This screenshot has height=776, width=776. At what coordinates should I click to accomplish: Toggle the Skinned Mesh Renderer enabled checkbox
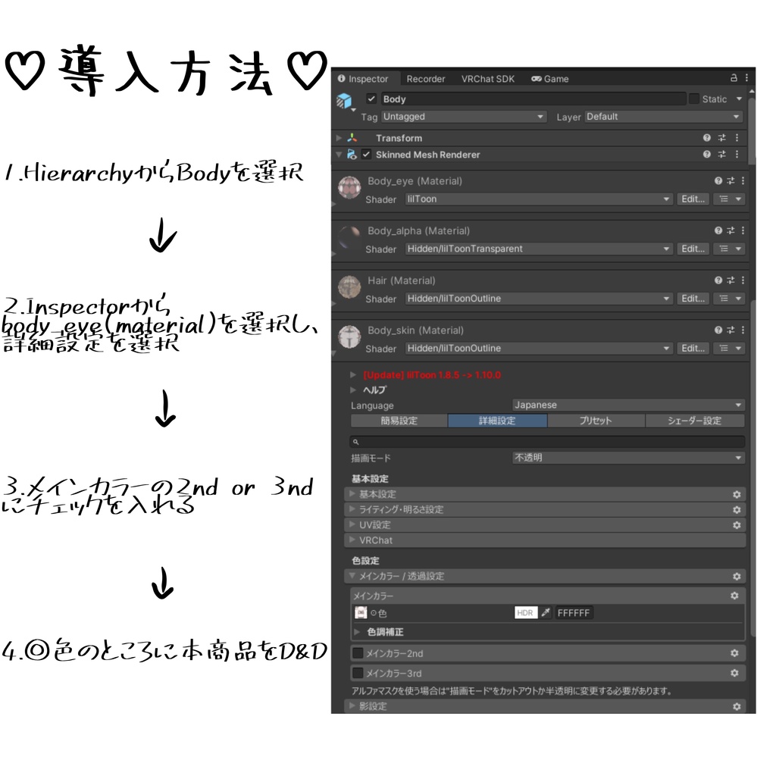tap(365, 155)
